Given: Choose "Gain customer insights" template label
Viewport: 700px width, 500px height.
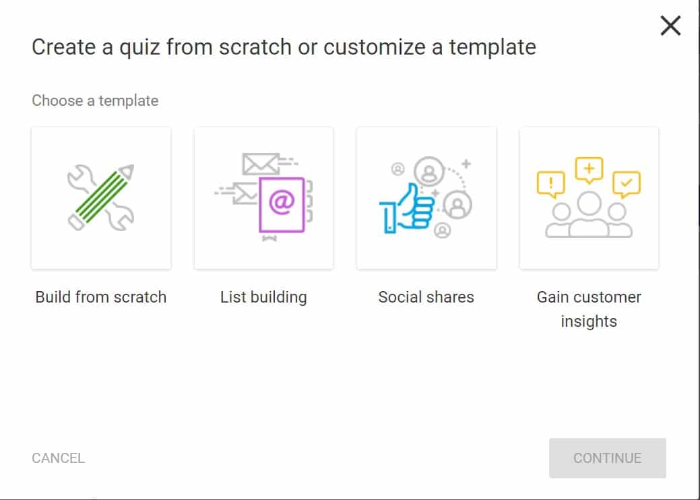Looking at the screenshot, I should (589, 309).
